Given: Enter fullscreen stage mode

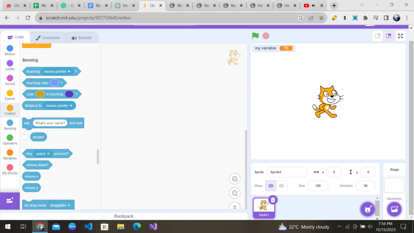Looking at the screenshot, I should click(x=400, y=36).
